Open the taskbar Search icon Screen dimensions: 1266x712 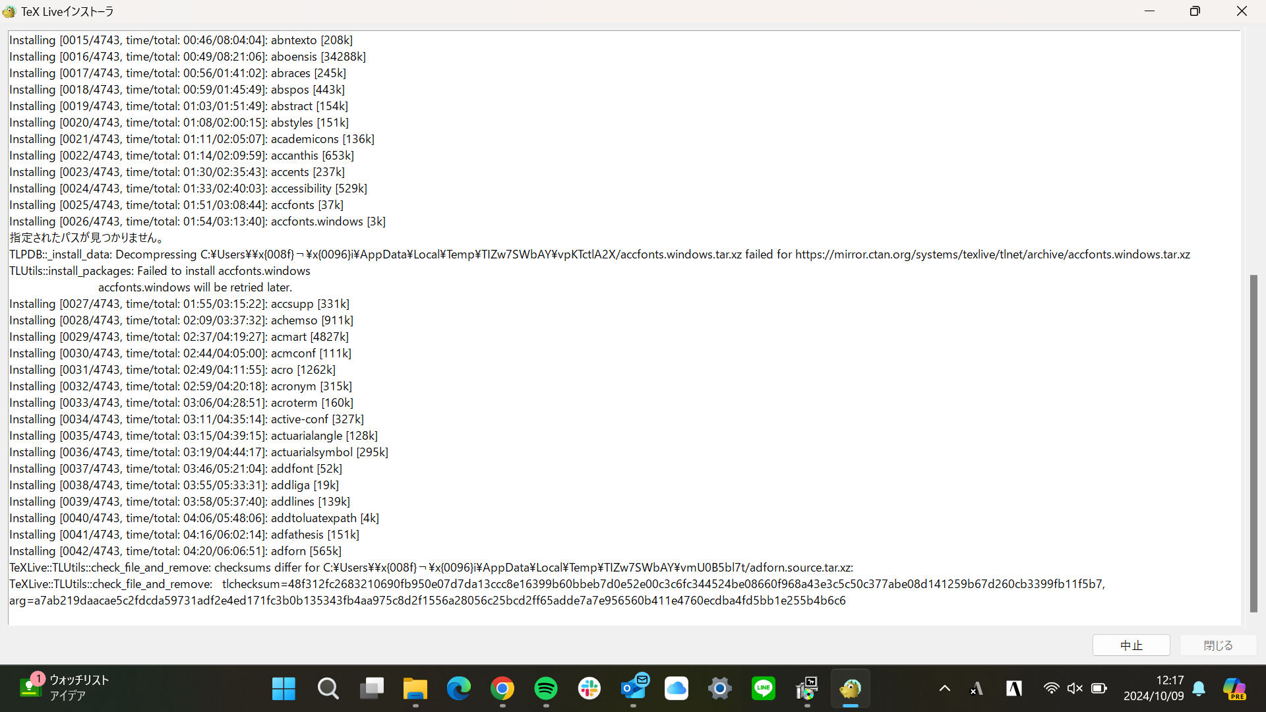pyautogui.click(x=328, y=689)
